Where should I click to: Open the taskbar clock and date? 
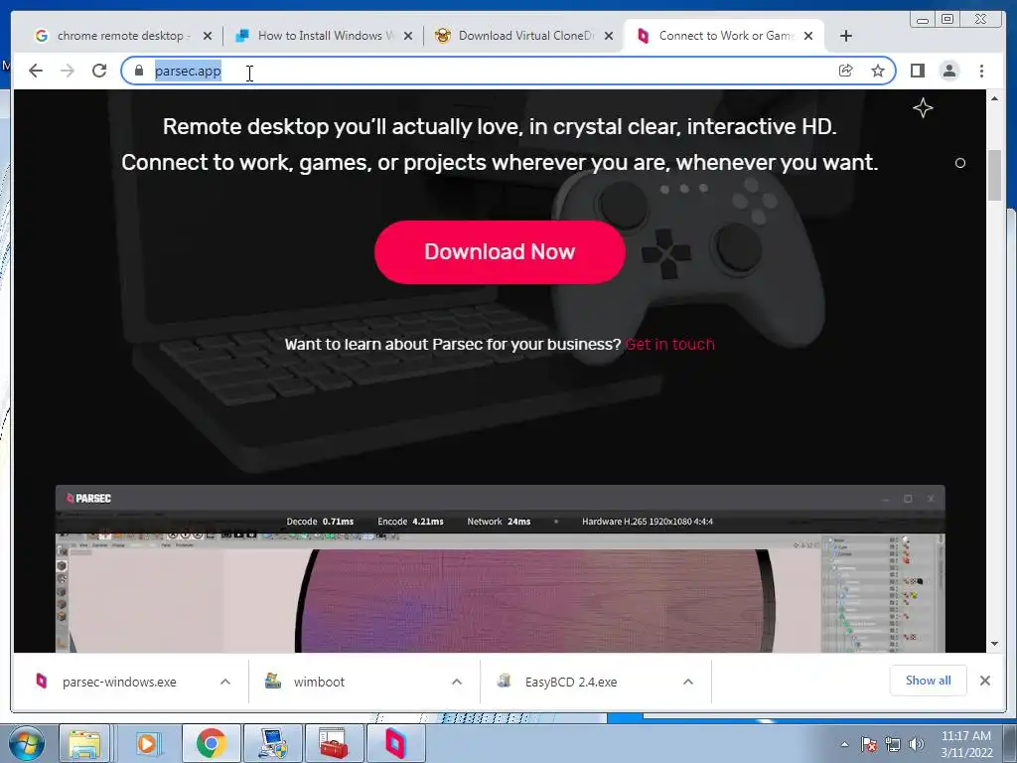pyautogui.click(x=966, y=744)
